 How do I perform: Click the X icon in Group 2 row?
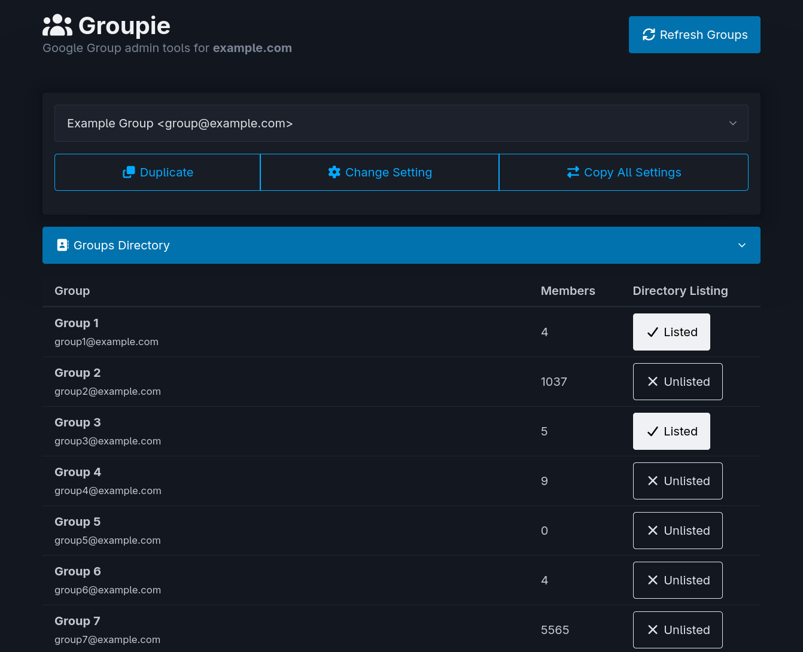(x=653, y=382)
